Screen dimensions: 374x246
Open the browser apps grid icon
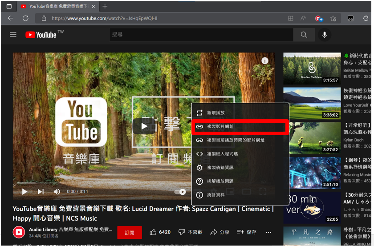point(290,18)
